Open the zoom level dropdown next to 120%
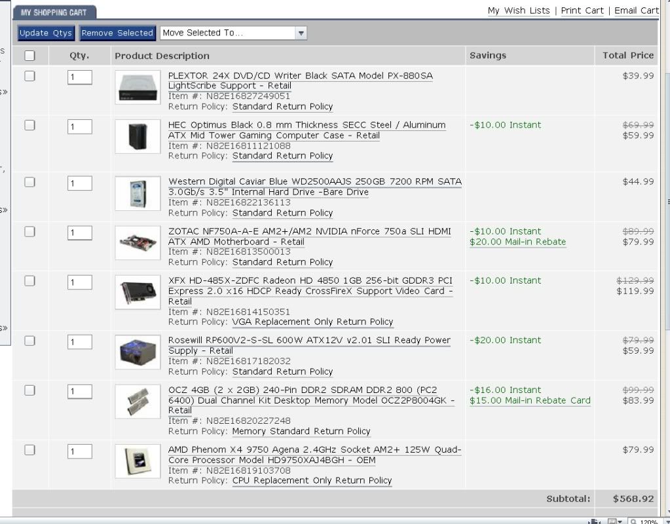This screenshot has height=524, width=670. [x=666, y=519]
